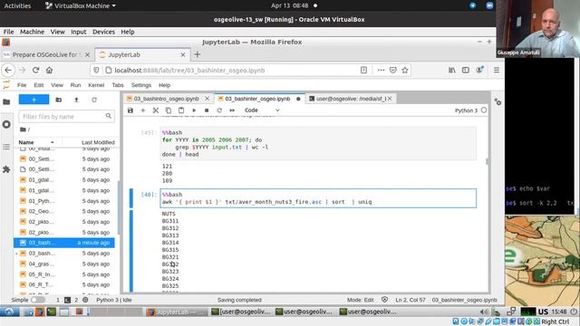Open Firefox page actions three dots
580x326 pixels.
coord(381,70)
